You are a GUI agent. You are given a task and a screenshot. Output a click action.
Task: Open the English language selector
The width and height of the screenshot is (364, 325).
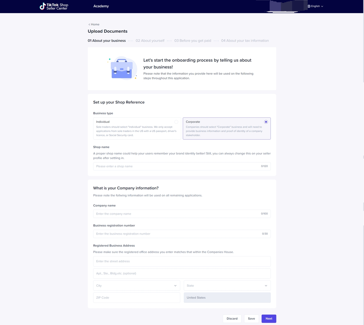(317, 6)
